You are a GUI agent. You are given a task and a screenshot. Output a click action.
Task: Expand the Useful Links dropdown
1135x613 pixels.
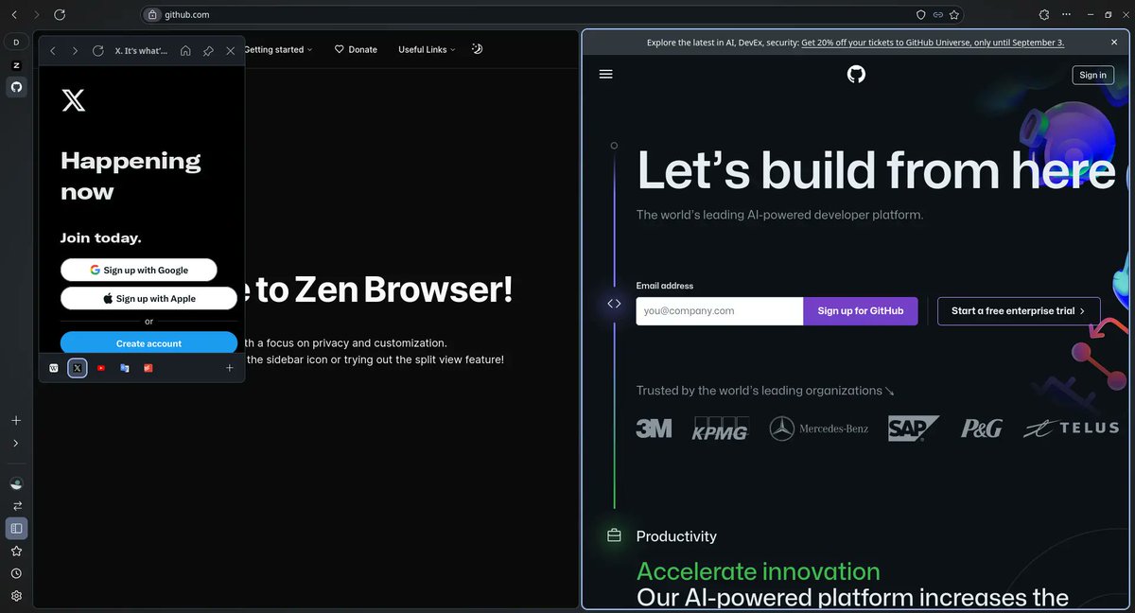point(427,49)
